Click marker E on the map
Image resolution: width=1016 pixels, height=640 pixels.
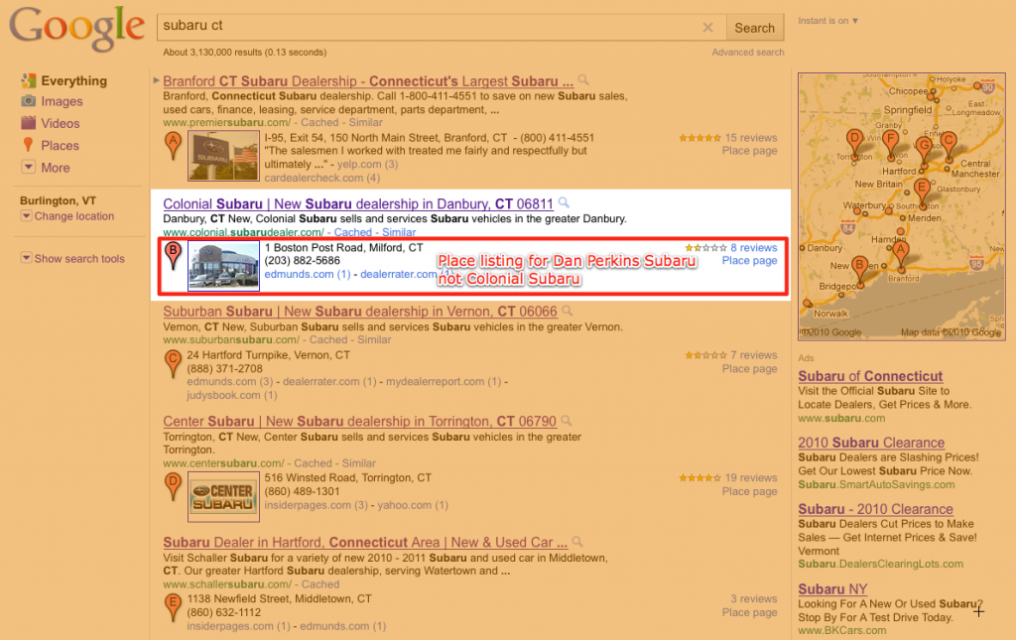click(922, 193)
